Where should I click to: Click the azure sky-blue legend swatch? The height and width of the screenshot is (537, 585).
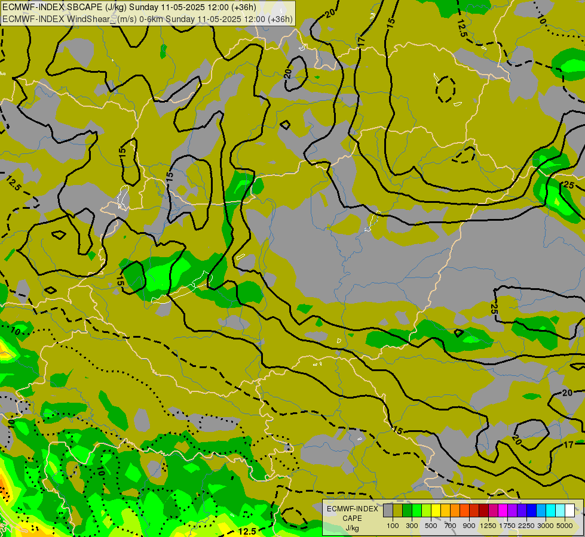point(541,511)
